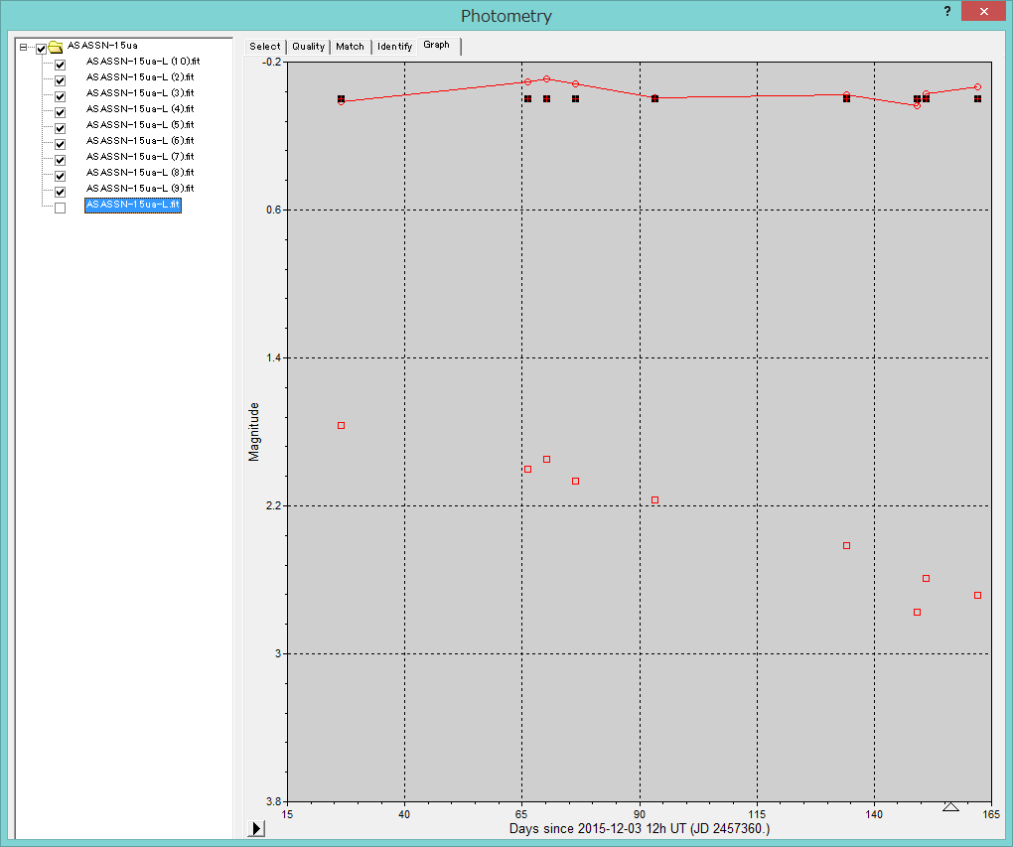Click the Days since 2015-12-03 axis label
This screenshot has width=1013, height=847.
coord(640,828)
